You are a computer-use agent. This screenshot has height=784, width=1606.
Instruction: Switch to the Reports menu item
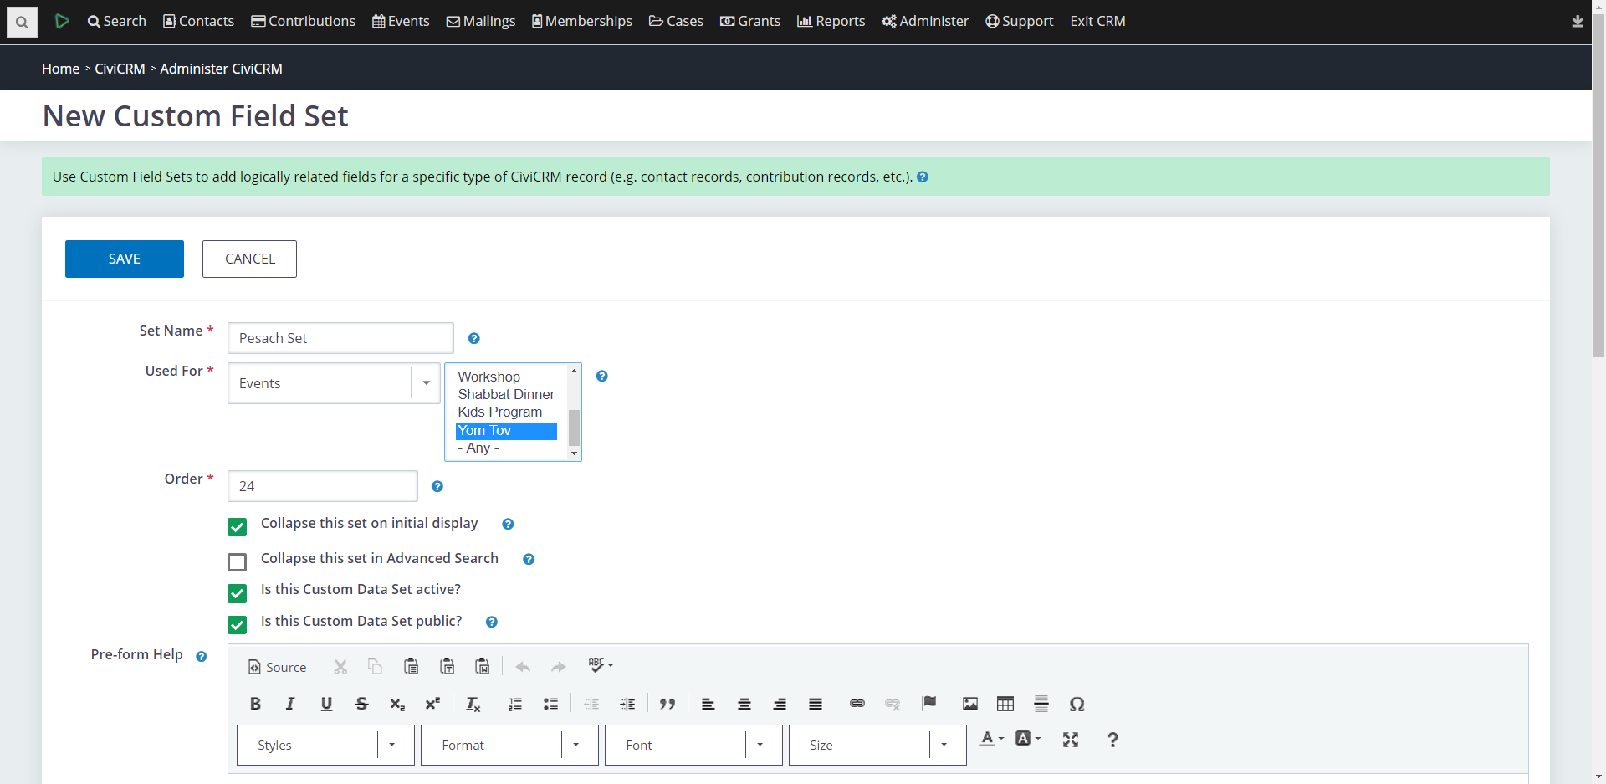coord(831,21)
